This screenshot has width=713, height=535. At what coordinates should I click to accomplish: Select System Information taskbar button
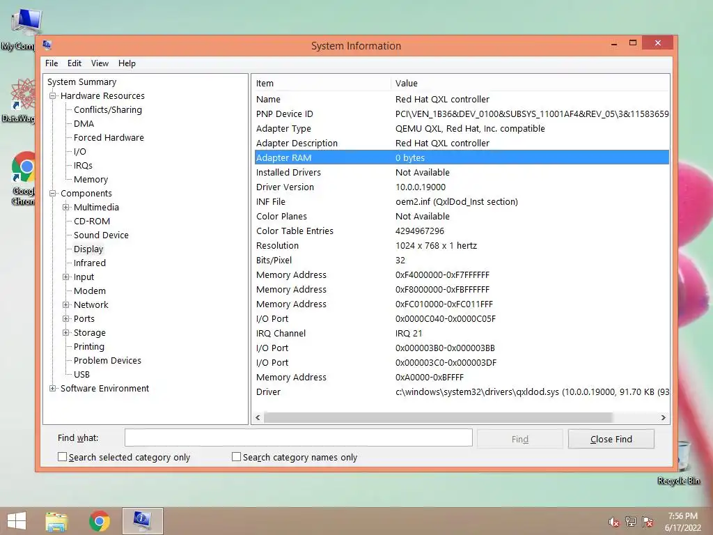tap(142, 521)
